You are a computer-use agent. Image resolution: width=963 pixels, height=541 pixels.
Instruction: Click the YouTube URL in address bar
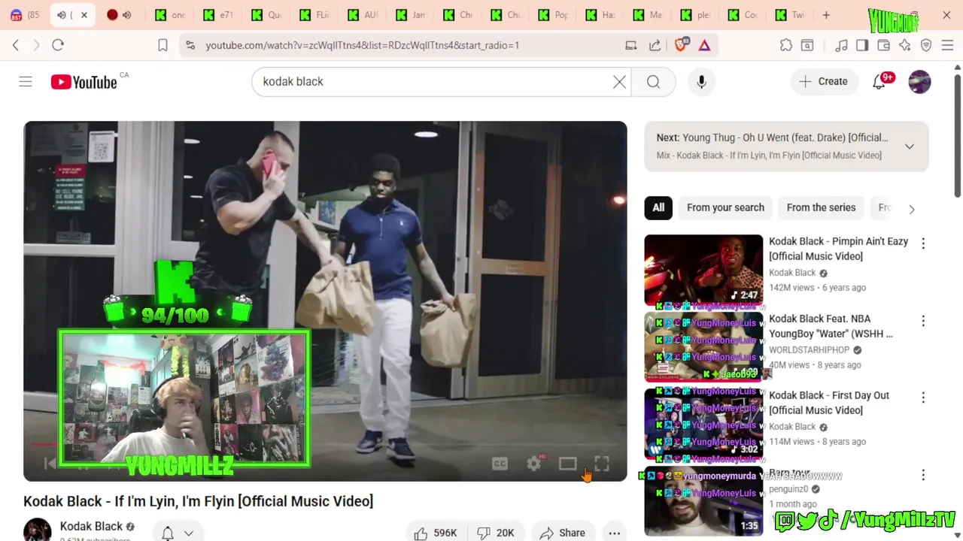point(363,45)
